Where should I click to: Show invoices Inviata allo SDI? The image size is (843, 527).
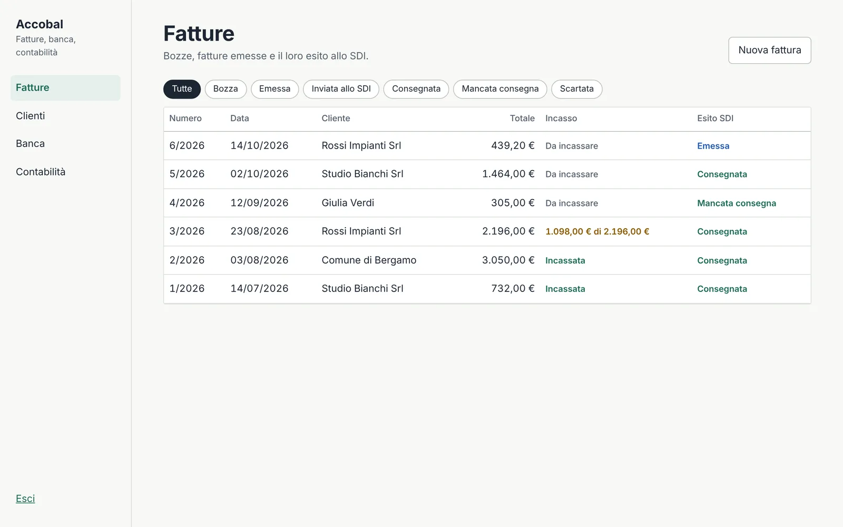pyautogui.click(x=341, y=89)
